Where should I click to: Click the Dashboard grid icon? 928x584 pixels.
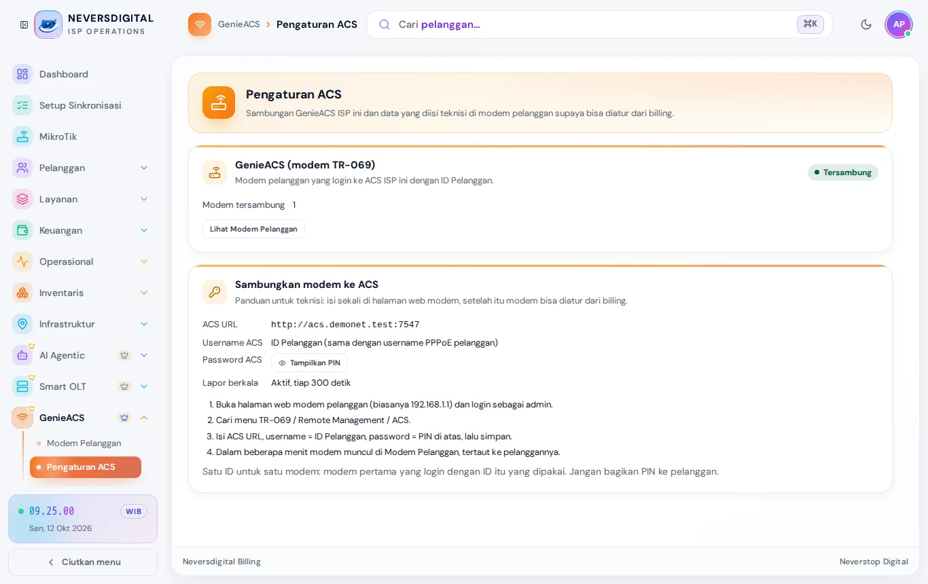click(x=22, y=74)
